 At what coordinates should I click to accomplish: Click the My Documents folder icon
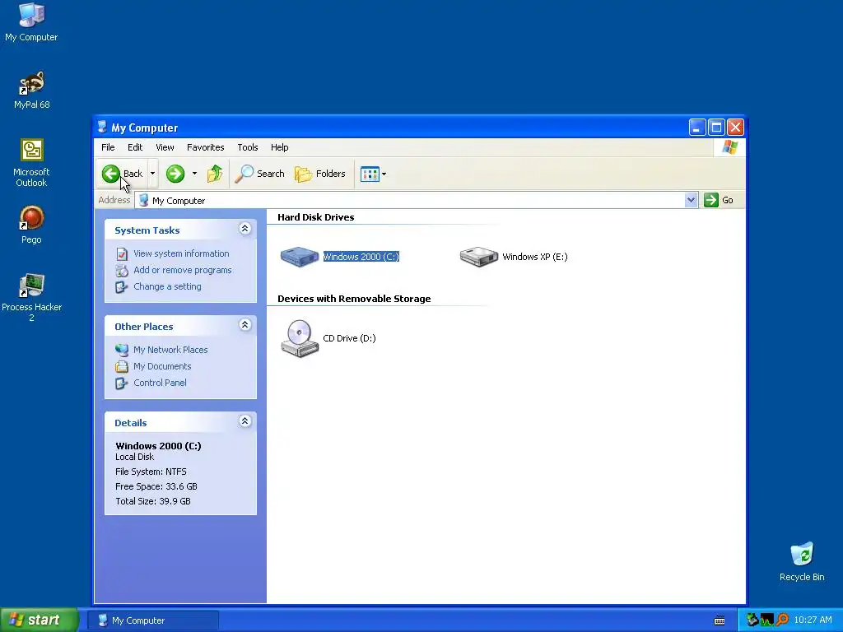point(122,366)
